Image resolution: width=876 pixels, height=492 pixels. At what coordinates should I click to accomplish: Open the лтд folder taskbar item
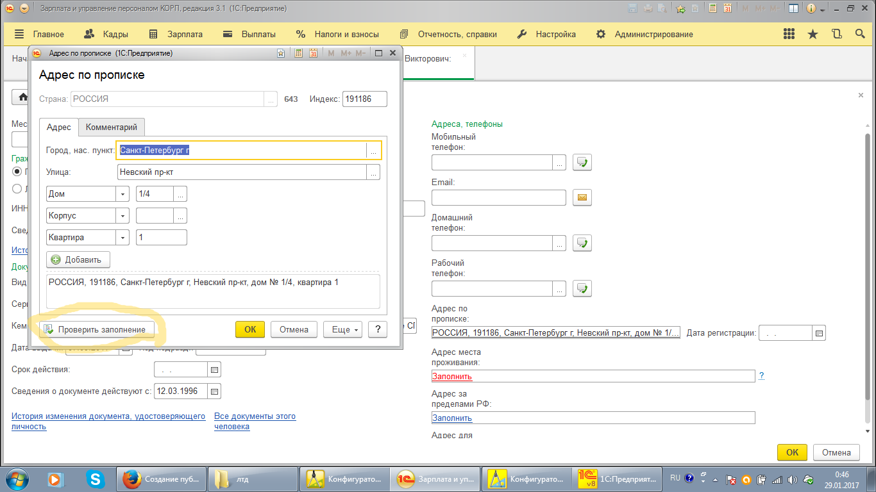[x=253, y=479]
